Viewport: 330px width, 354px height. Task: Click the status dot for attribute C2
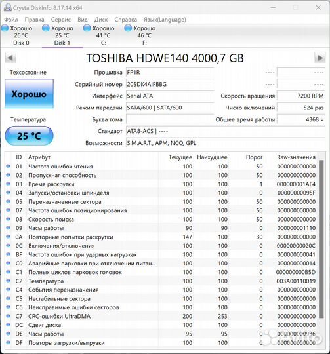point(8,281)
